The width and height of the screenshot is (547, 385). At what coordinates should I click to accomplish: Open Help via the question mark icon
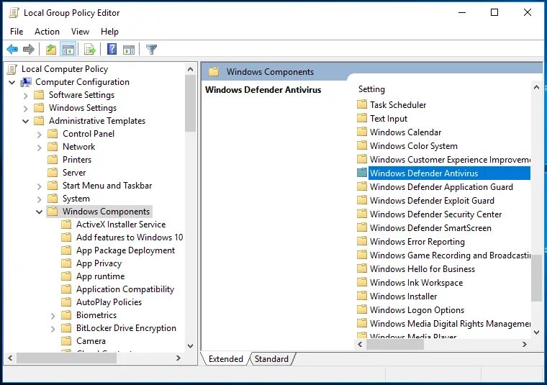coord(112,49)
